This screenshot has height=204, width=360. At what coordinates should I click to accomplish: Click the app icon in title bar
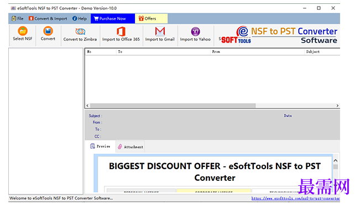pos(13,8)
